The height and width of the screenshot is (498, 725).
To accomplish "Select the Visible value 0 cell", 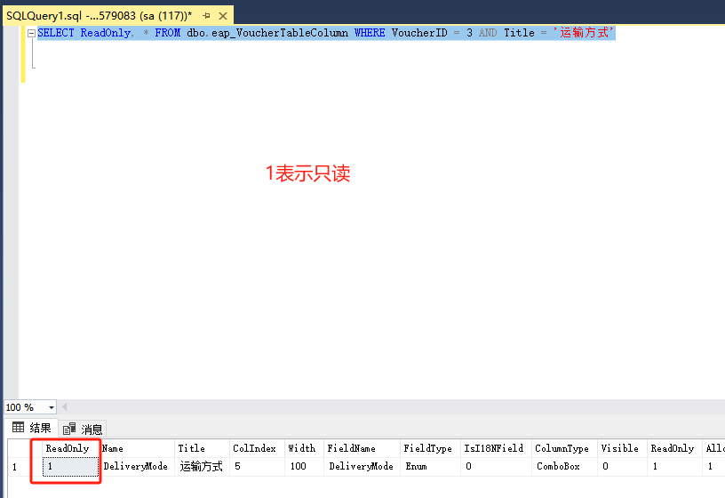I will point(622,467).
